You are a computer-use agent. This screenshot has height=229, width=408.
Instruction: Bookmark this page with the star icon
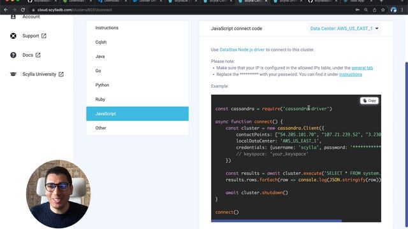tap(383, 10)
